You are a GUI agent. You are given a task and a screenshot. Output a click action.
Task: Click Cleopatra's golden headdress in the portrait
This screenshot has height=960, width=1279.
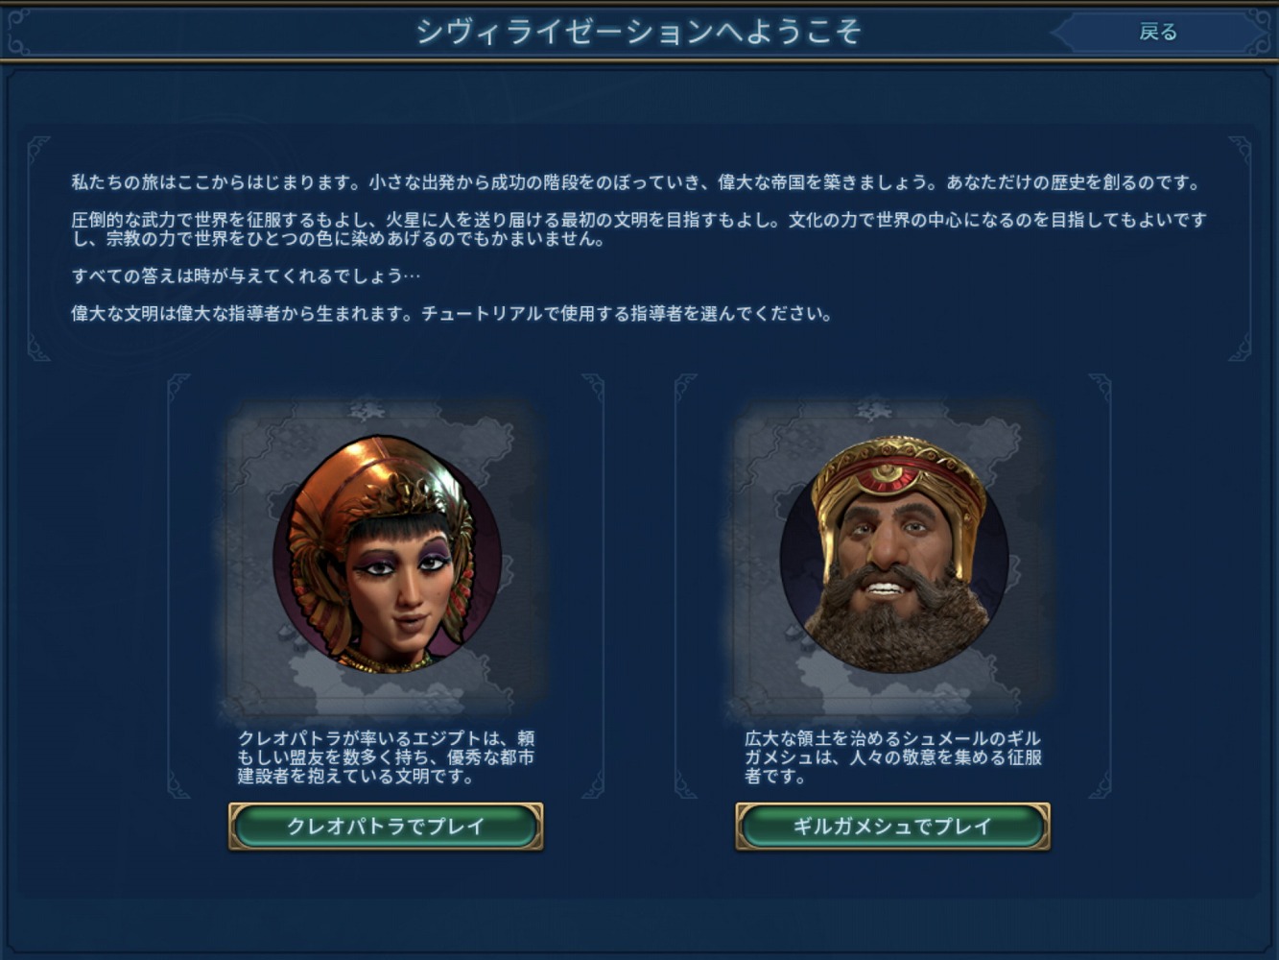point(384,470)
